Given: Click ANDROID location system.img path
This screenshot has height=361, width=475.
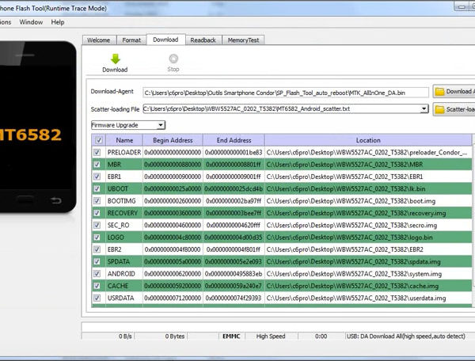Looking at the screenshot, I should (354, 273).
